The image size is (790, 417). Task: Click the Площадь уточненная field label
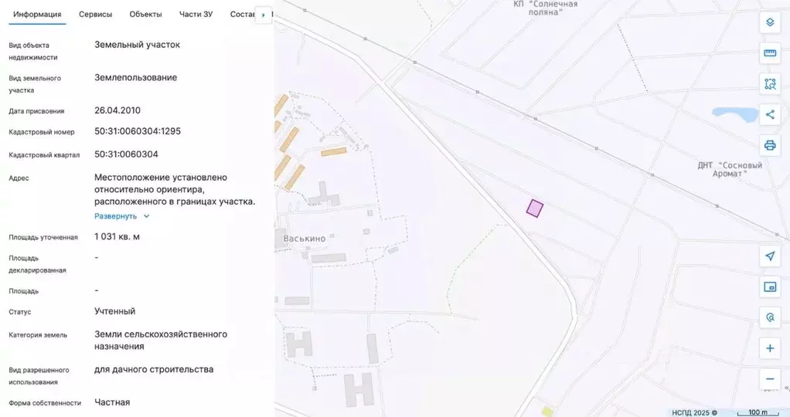[43, 237]
